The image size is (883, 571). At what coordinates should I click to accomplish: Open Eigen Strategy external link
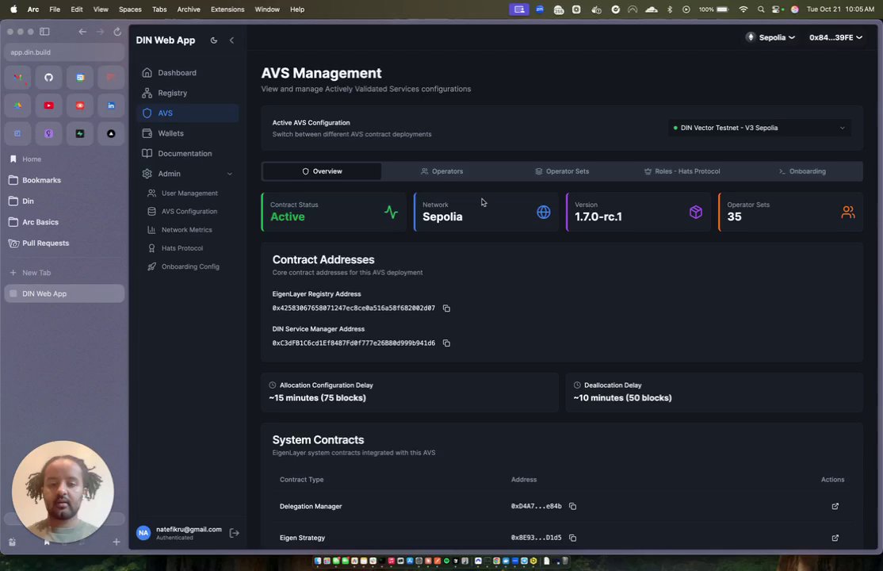click(x=835, y=538)
